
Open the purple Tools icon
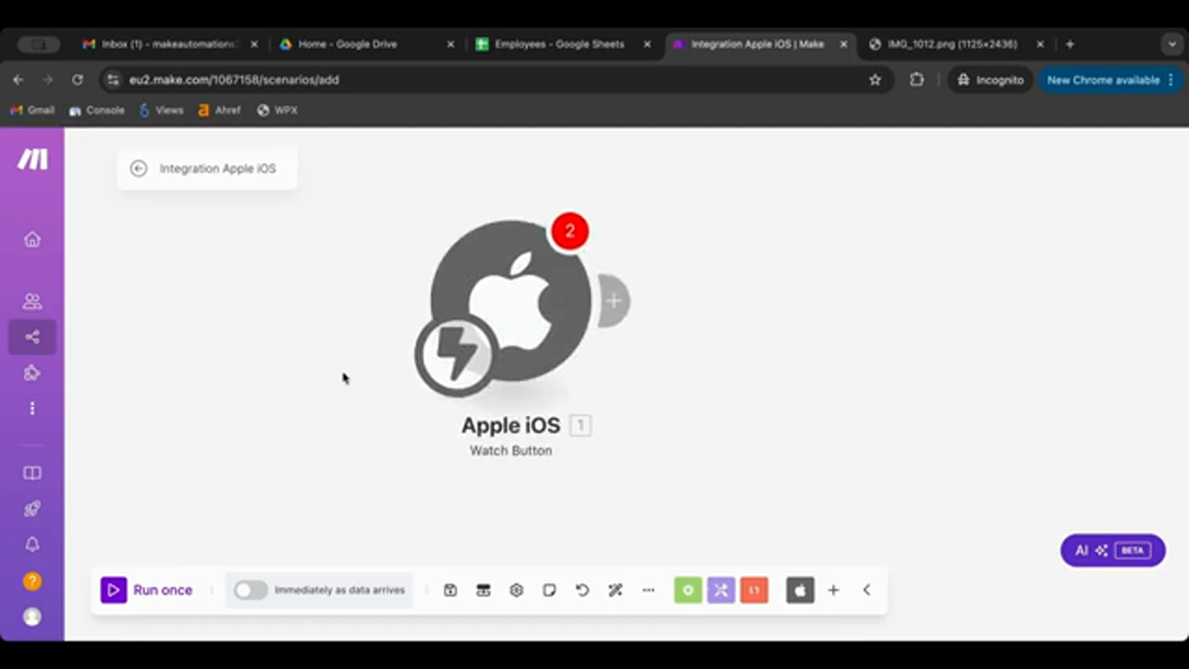[722, 590]
